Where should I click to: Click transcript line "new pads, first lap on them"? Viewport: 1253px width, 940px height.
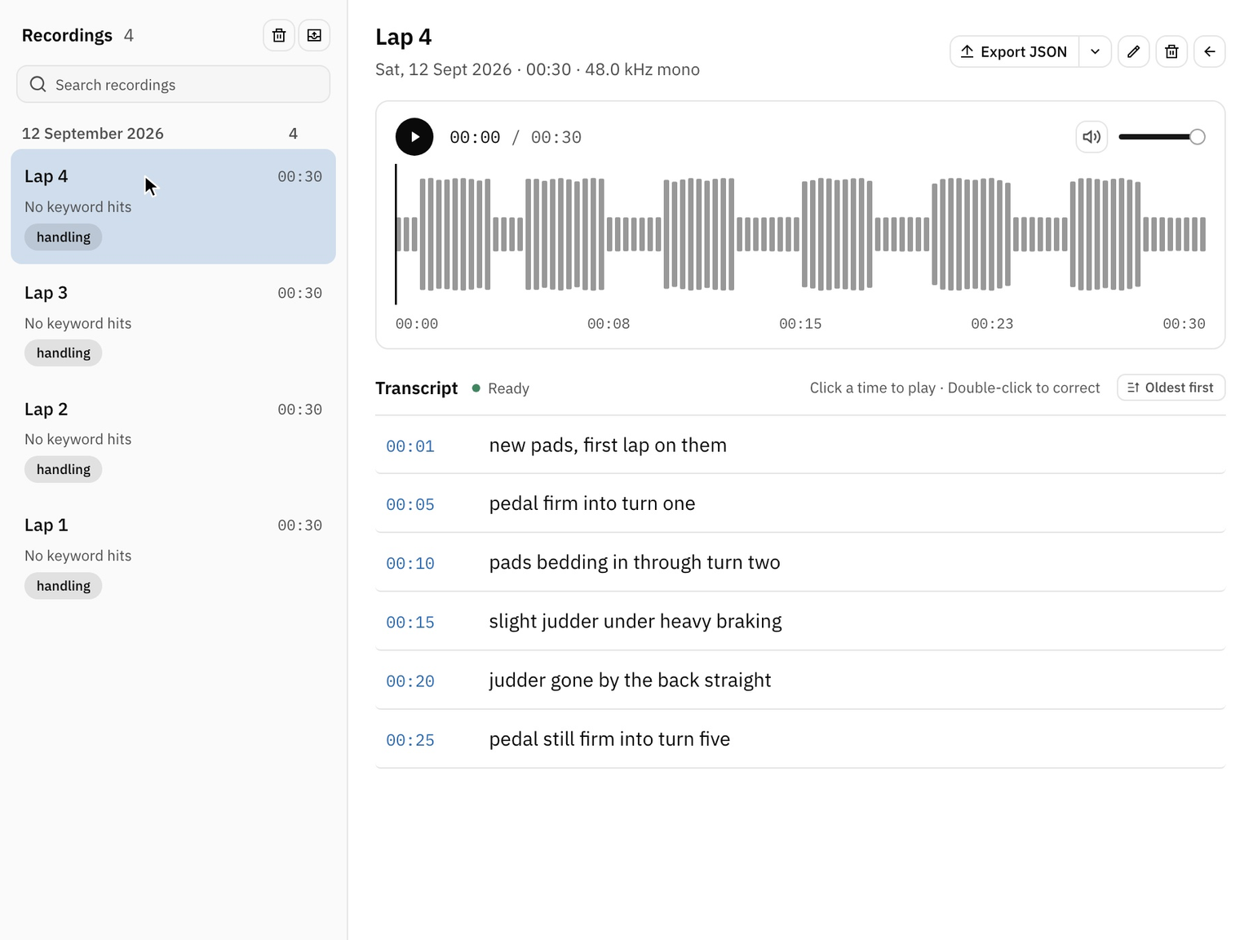608,446
